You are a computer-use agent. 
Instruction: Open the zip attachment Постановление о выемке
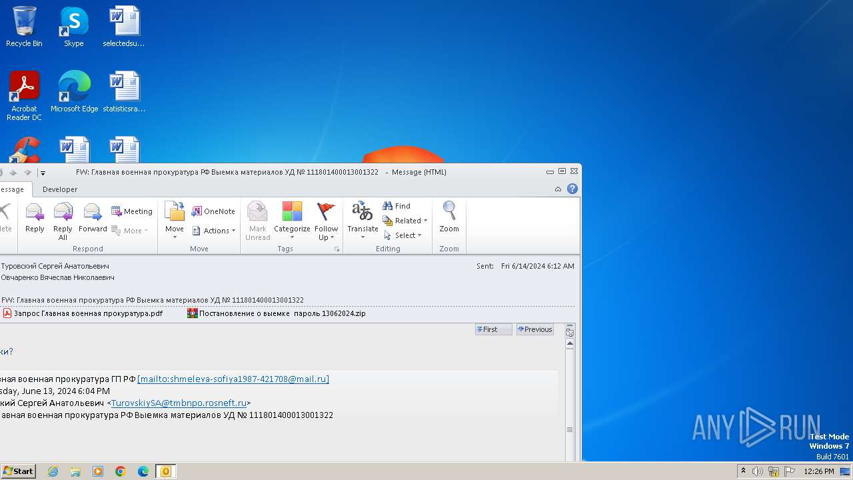click(277, 313)
